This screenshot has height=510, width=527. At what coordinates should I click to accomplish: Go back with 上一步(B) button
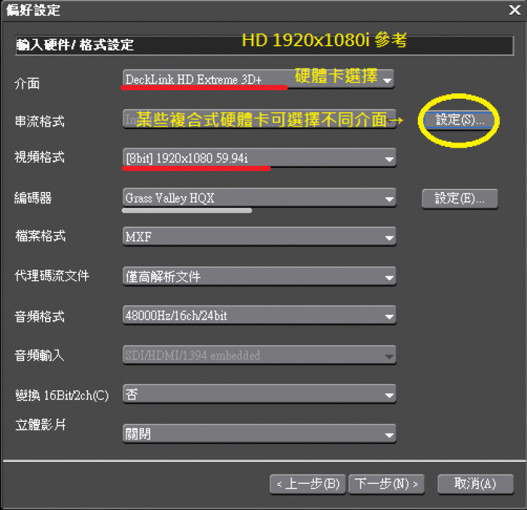click(x=307, y=484)
